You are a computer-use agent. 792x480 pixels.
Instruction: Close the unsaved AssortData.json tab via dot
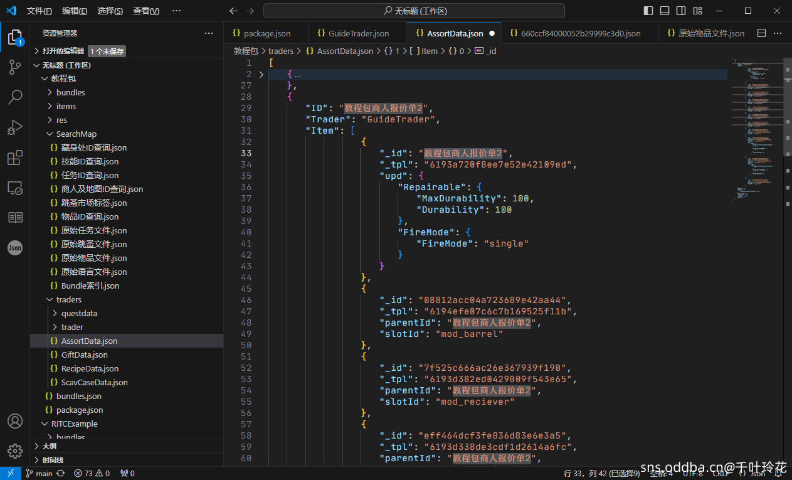492,33
